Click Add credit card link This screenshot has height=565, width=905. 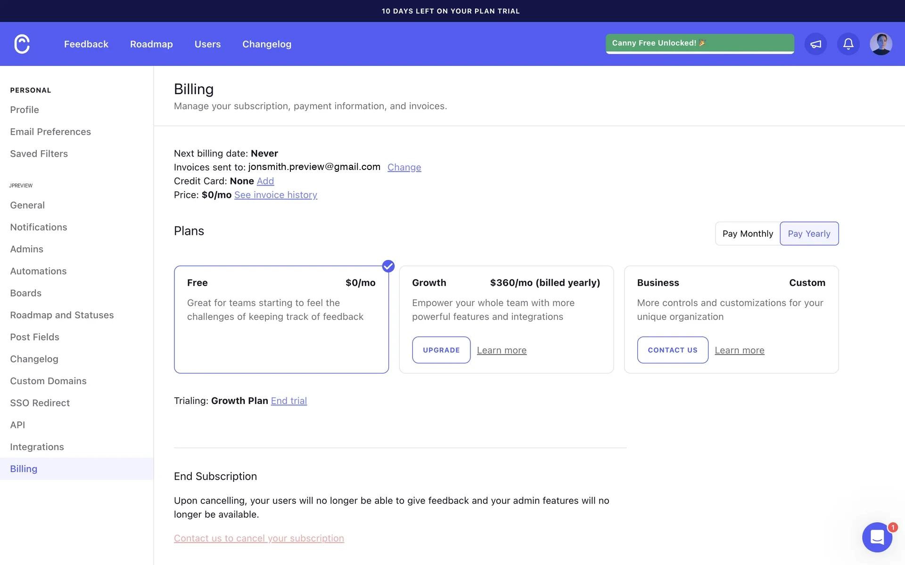(x=265, y=181)
